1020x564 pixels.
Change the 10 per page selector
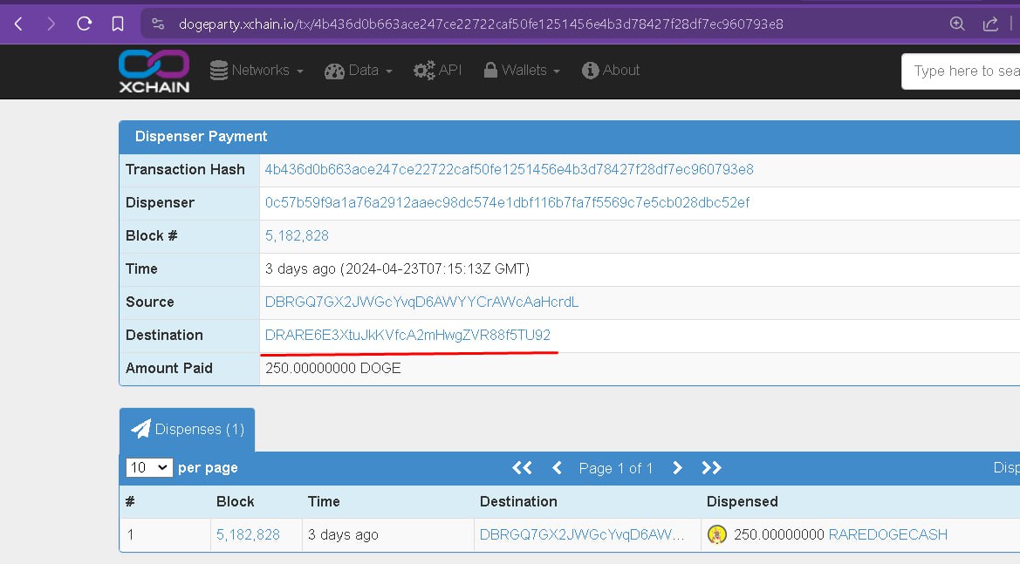tap(149, 467)
